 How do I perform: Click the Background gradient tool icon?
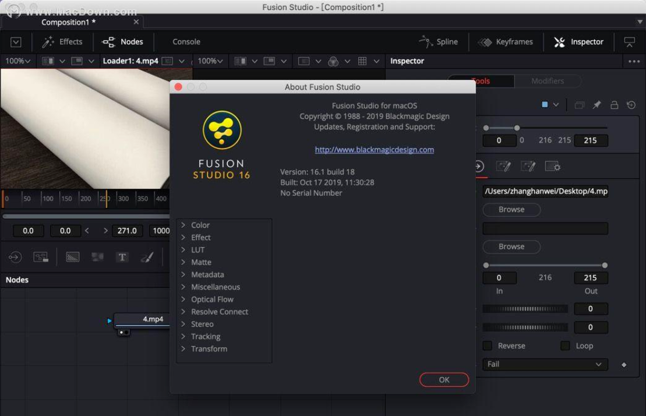click(73, 257)
